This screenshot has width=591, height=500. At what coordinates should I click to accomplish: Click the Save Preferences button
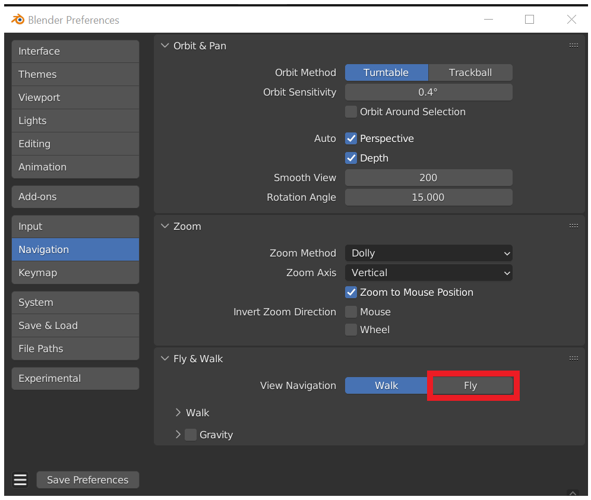pos(87,479)
